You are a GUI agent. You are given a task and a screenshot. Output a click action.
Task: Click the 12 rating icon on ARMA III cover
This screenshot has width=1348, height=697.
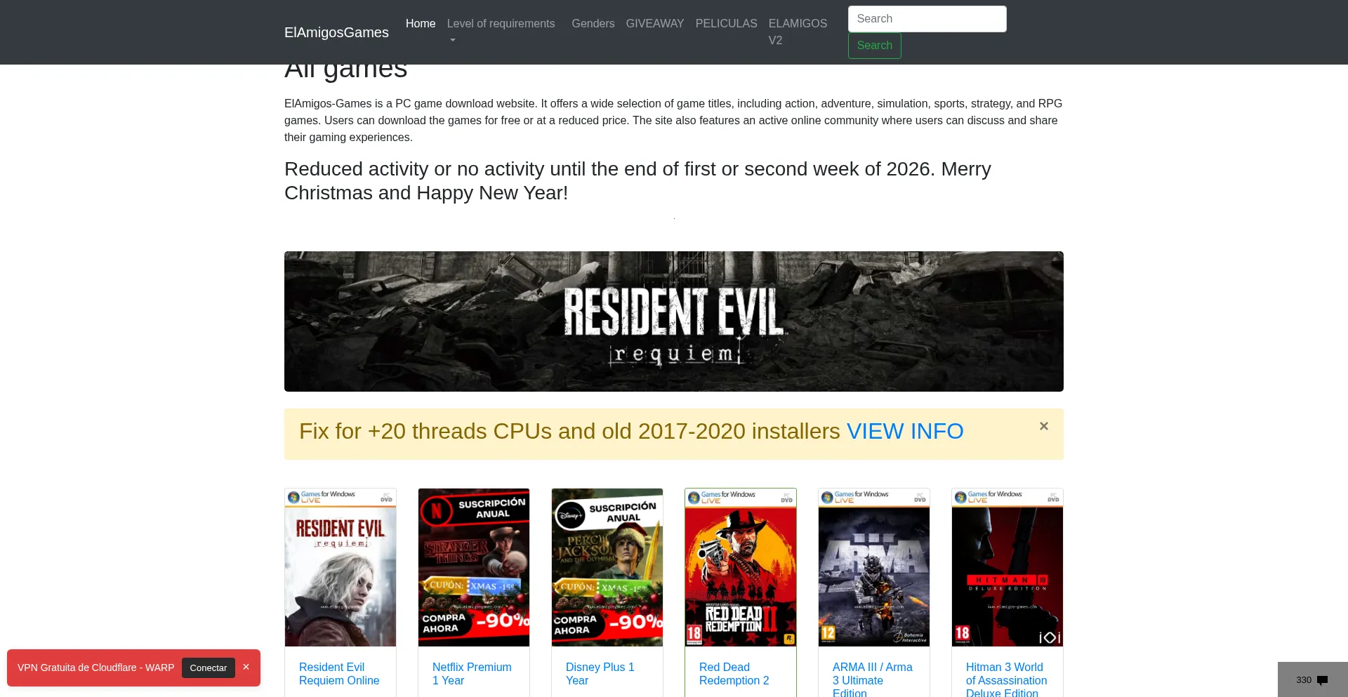click(x=828, y=632)
